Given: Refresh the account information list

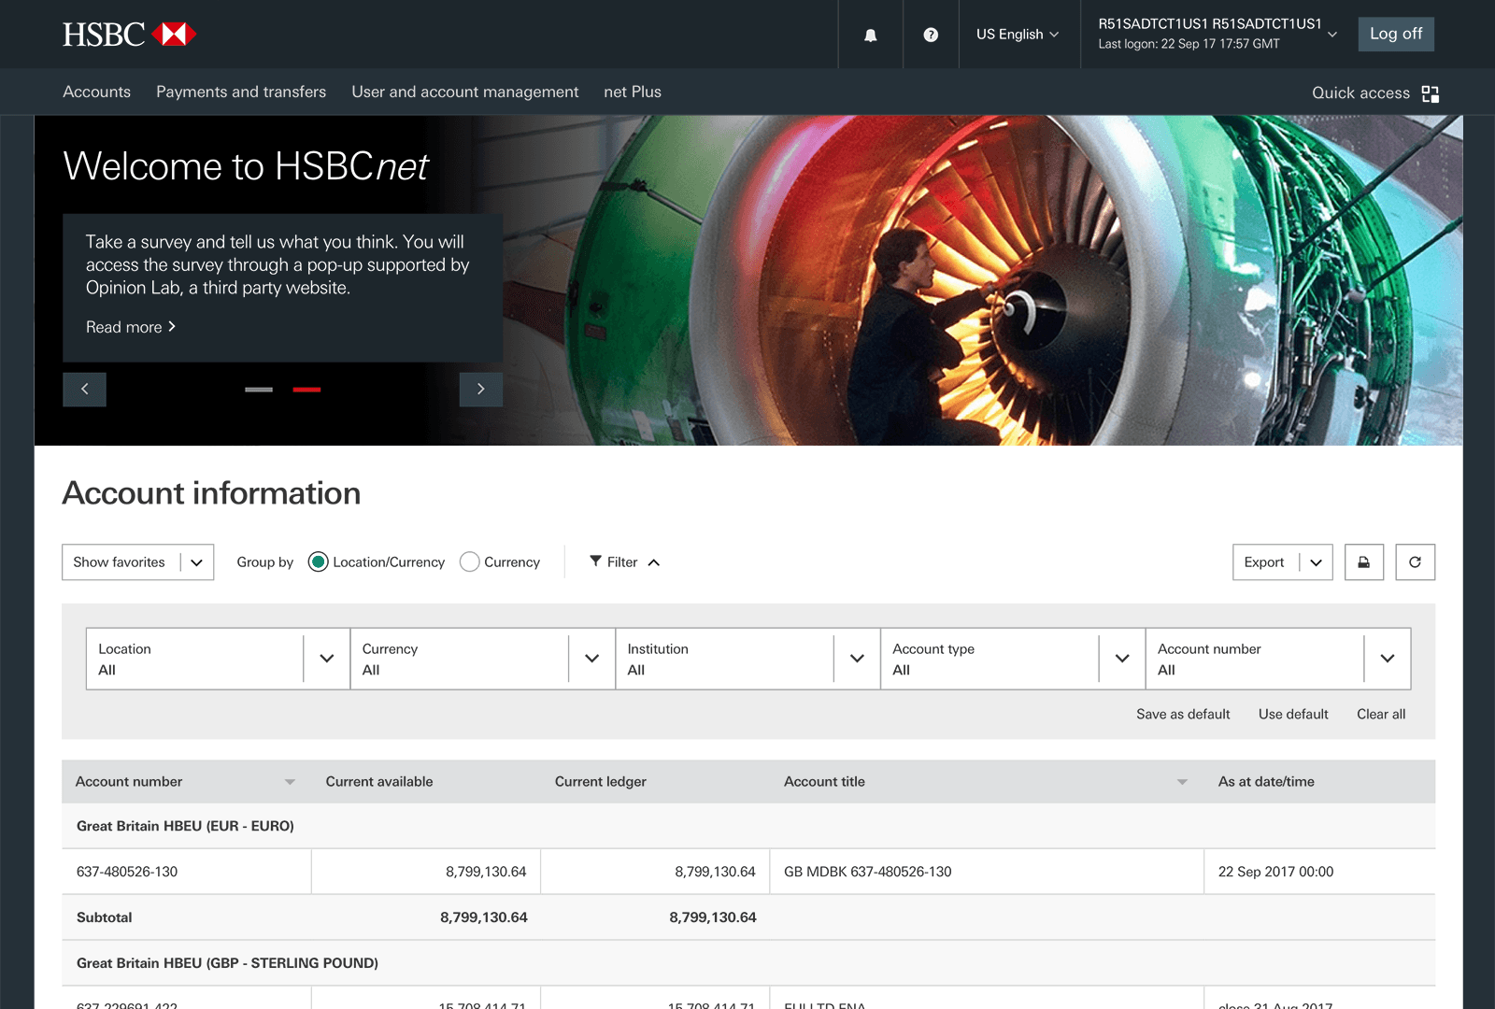Looking at the screenshot, I should click(1415, 562).
